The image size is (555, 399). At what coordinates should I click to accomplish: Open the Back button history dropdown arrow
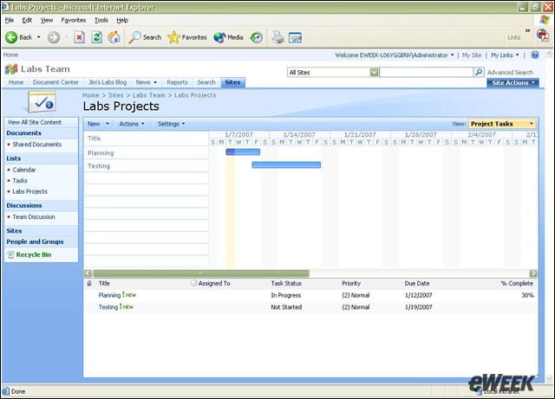tap(38, 37)
